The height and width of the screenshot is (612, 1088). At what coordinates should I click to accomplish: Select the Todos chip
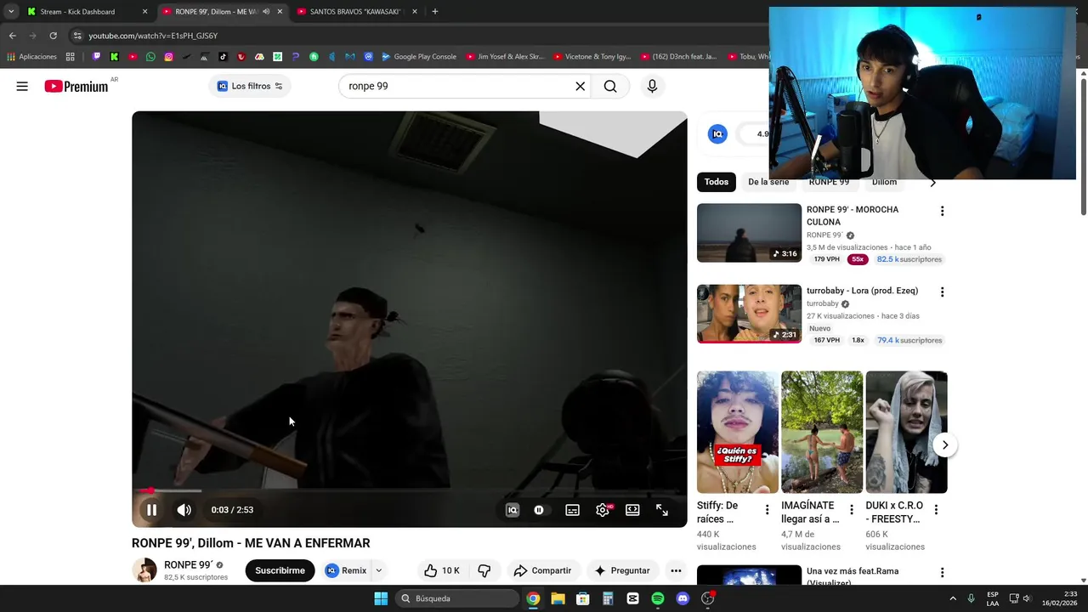(717, 182)
